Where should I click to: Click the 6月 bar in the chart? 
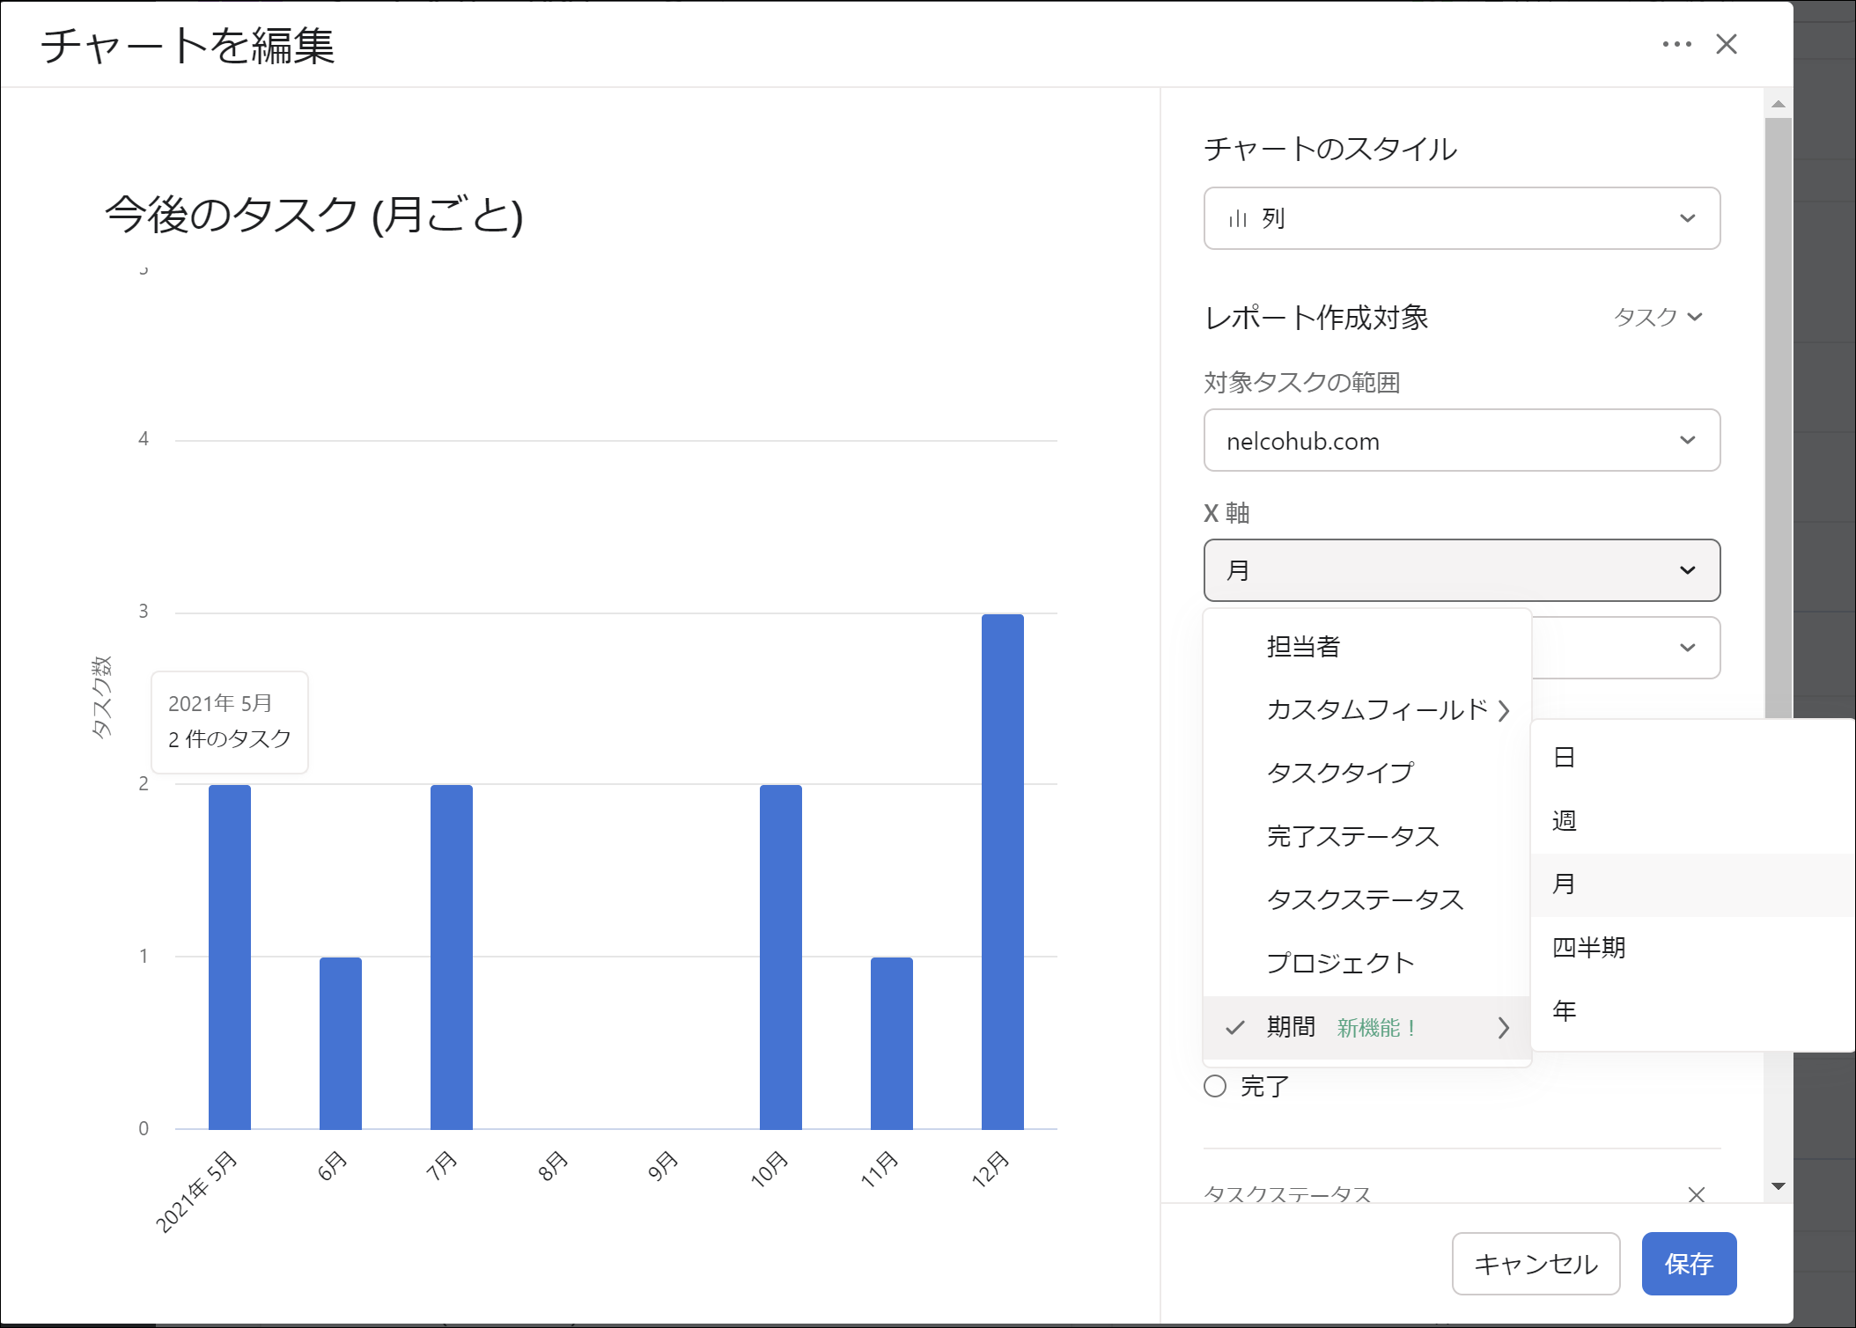(x=341, y=1044)
